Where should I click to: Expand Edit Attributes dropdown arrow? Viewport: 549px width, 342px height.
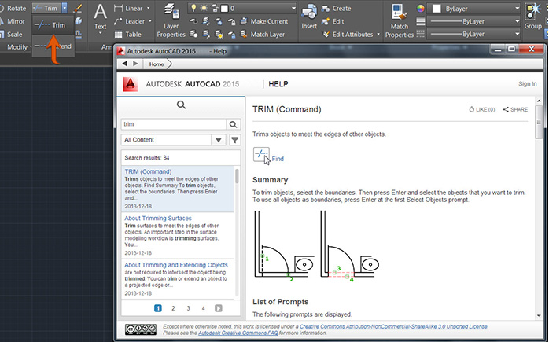click(x=378, y=35)
